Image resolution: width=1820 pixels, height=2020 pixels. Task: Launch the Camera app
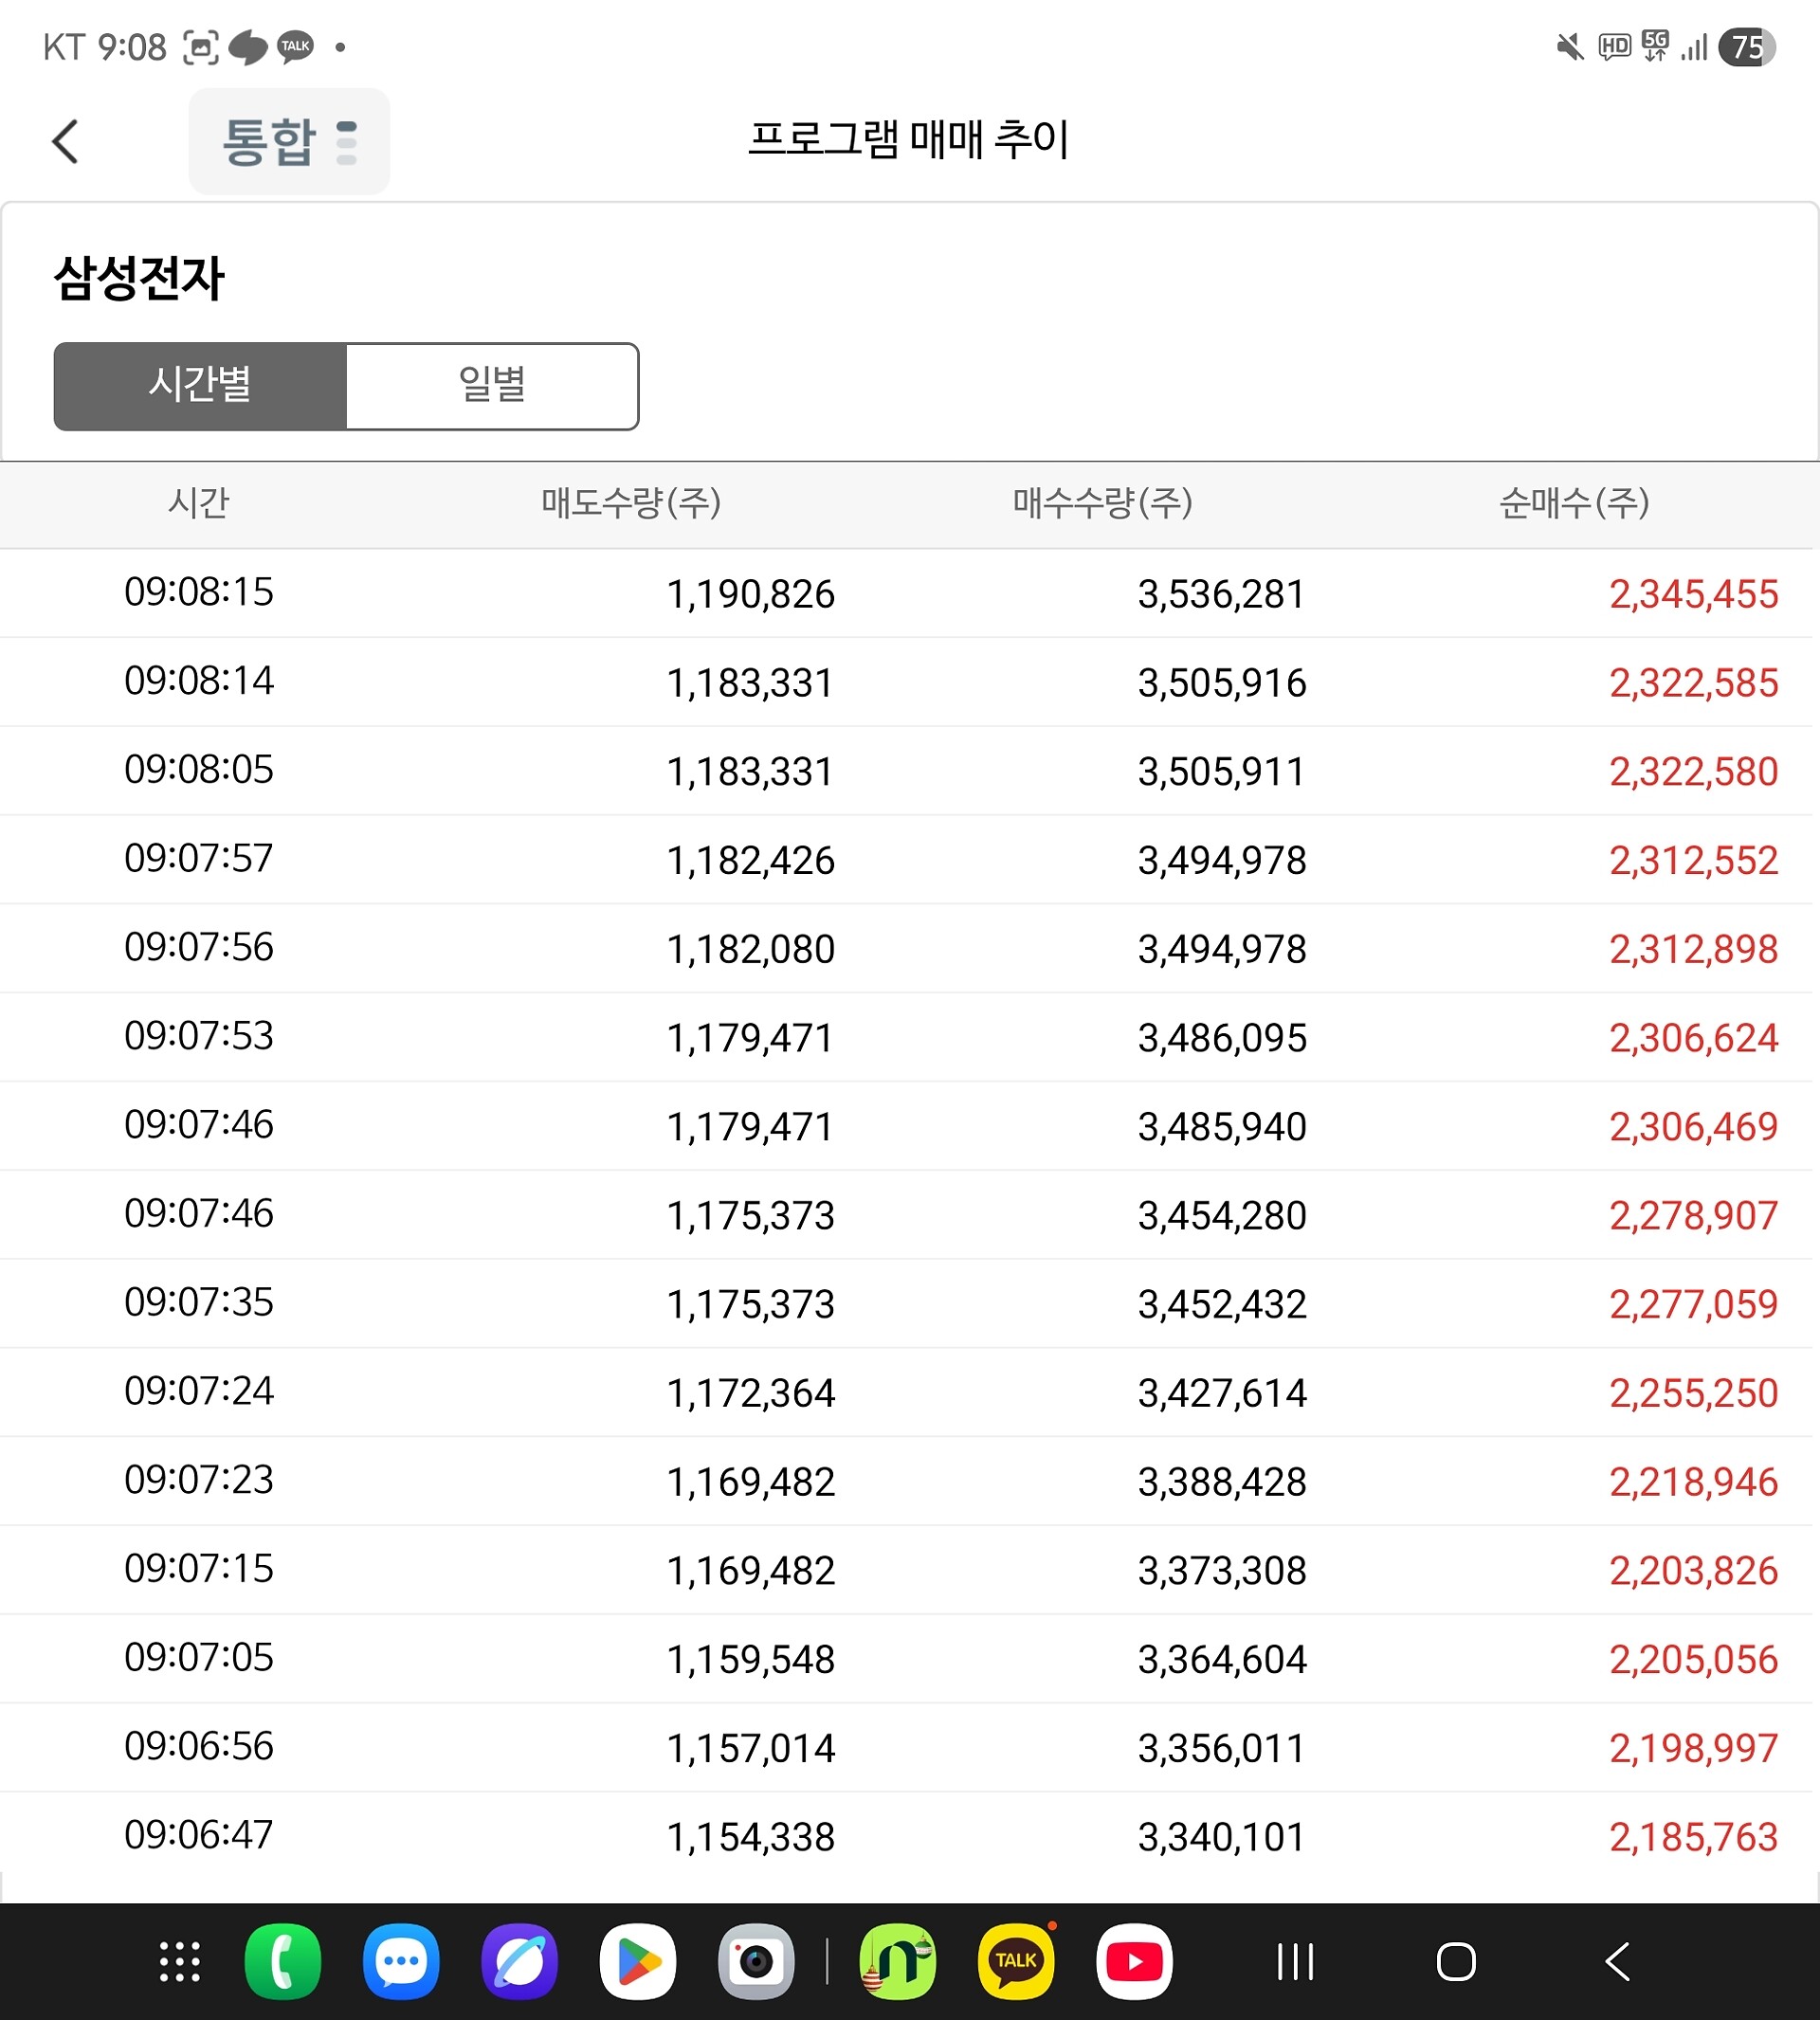[756, 1961]
